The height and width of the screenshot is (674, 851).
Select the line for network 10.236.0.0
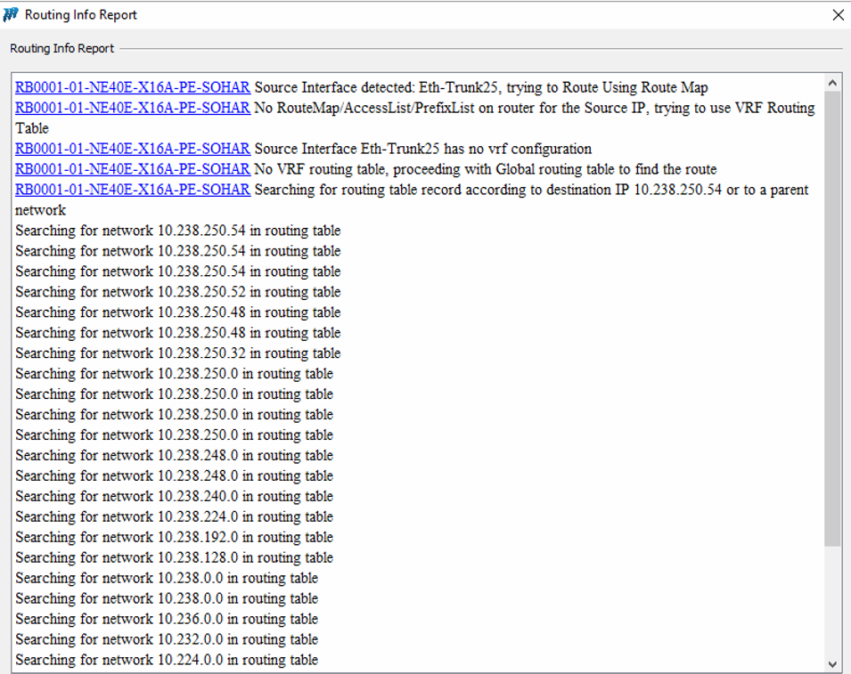pos(167,620)
